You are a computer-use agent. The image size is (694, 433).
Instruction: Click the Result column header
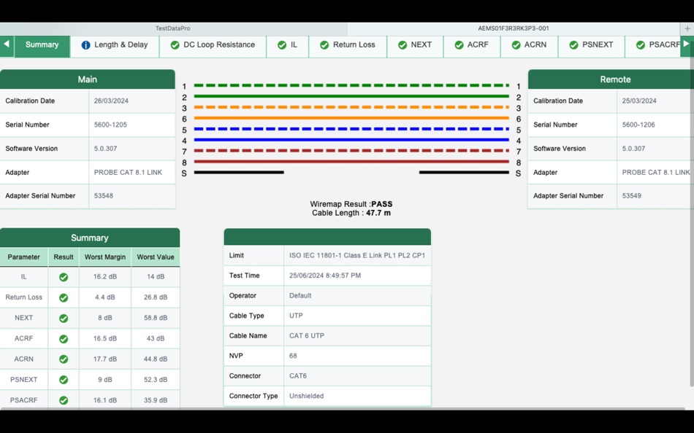64,257
